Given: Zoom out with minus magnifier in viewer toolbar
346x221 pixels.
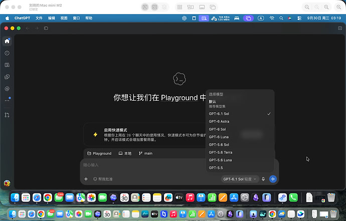Looking at the screenshot, I should point(307,7).
